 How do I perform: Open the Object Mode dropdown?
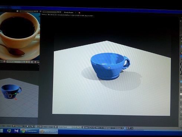(19, 126)
